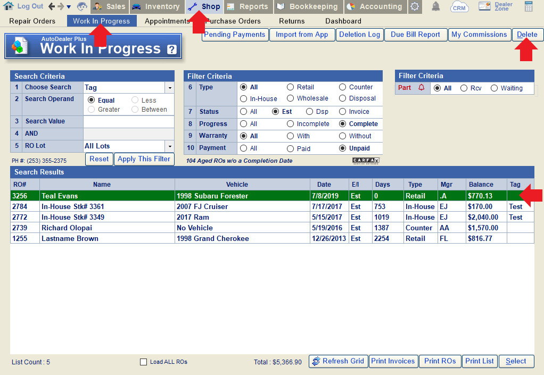Expand the Choose Search Tag dropdown
544x375 pixels.
coord(170,88)
